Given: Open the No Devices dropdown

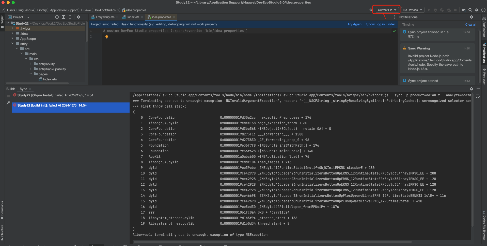Looking at the screenshot, I should [413, 10].
